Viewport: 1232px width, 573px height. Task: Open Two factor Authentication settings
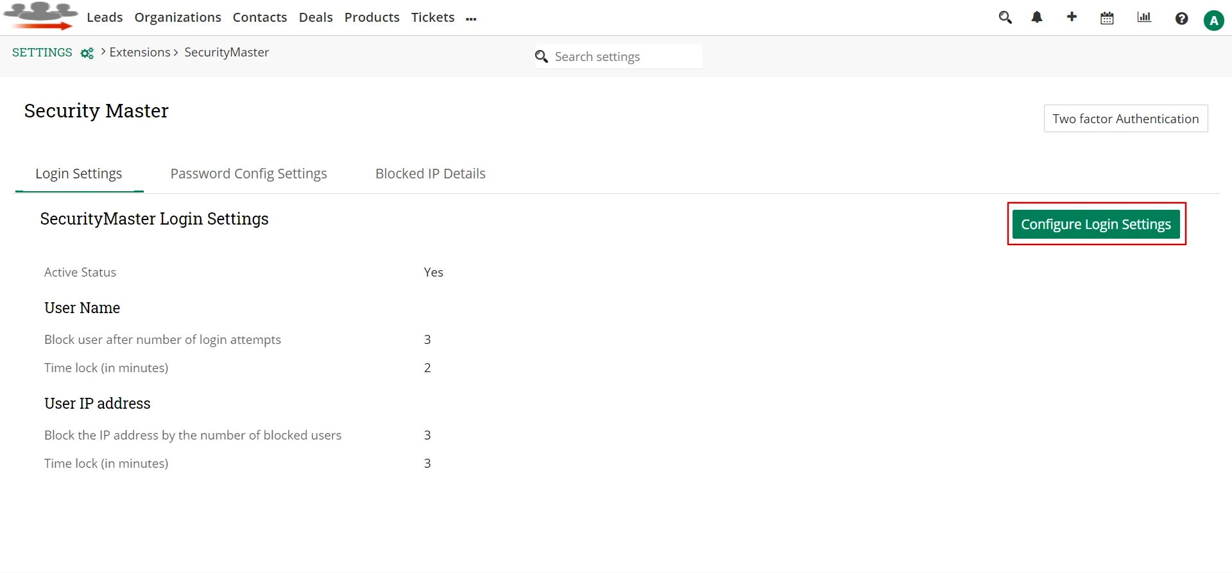1125,118
